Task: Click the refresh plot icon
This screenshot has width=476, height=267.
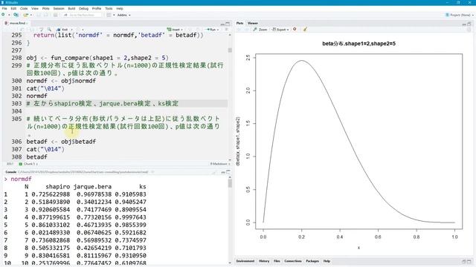Action: click(469, 30)
